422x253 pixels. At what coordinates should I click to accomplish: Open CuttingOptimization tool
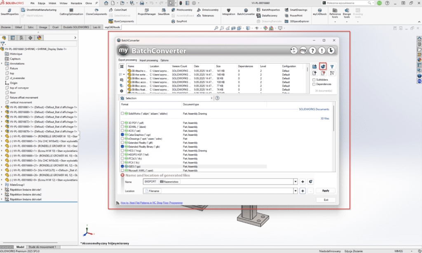(x=71, y=12)
